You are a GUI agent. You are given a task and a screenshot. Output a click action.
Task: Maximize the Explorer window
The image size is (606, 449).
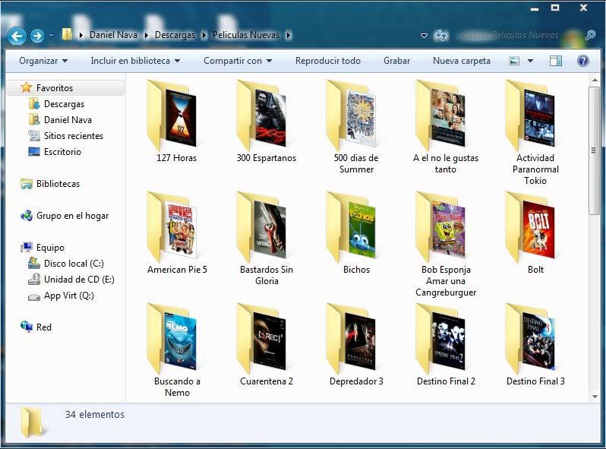click(555, 8)
